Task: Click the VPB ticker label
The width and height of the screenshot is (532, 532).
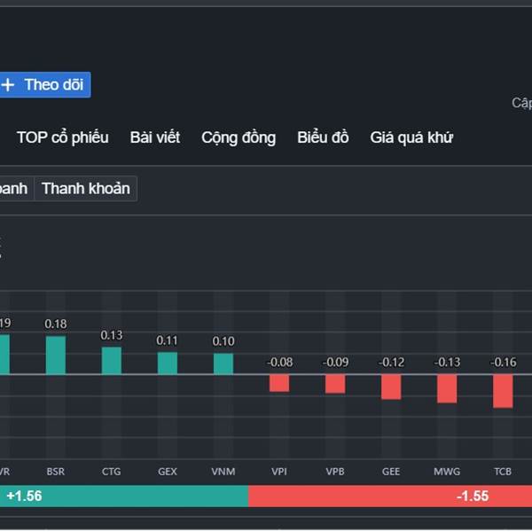Action: pyautogui.click(x=335, y=472)
